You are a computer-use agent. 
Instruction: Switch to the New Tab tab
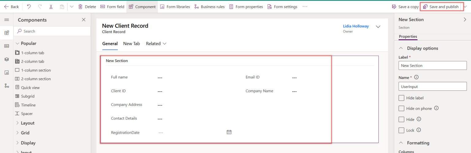tap(132, 44)
